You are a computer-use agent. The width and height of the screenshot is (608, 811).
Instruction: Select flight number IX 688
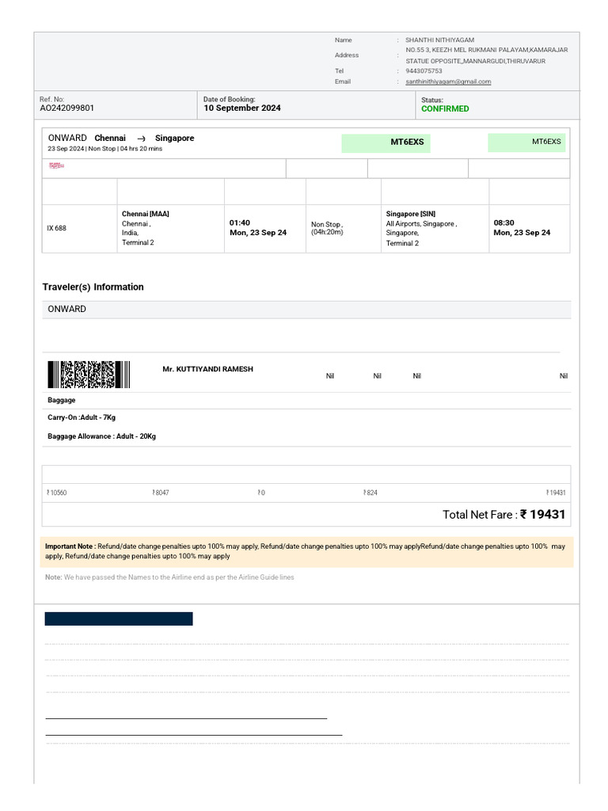(x=57, y=228)
